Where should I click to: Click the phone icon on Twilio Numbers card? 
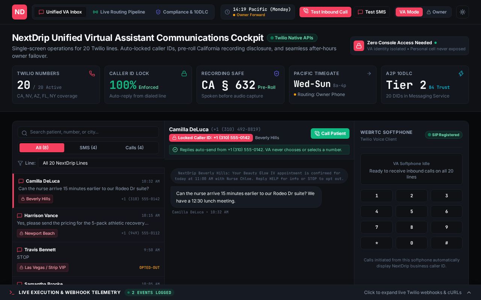click(x=92, y=73)
